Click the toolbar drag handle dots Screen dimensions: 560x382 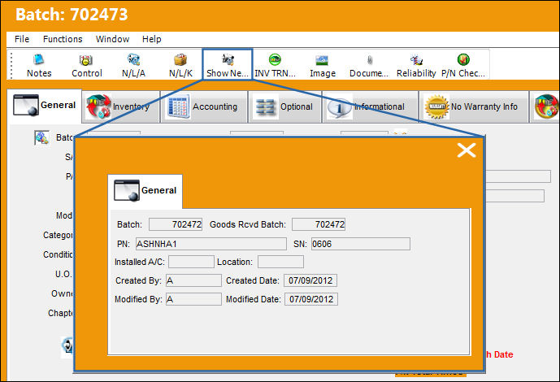pos(11,65)
